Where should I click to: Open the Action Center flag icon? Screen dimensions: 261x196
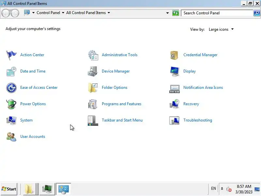pyautogui.click(x=11, y=55)
